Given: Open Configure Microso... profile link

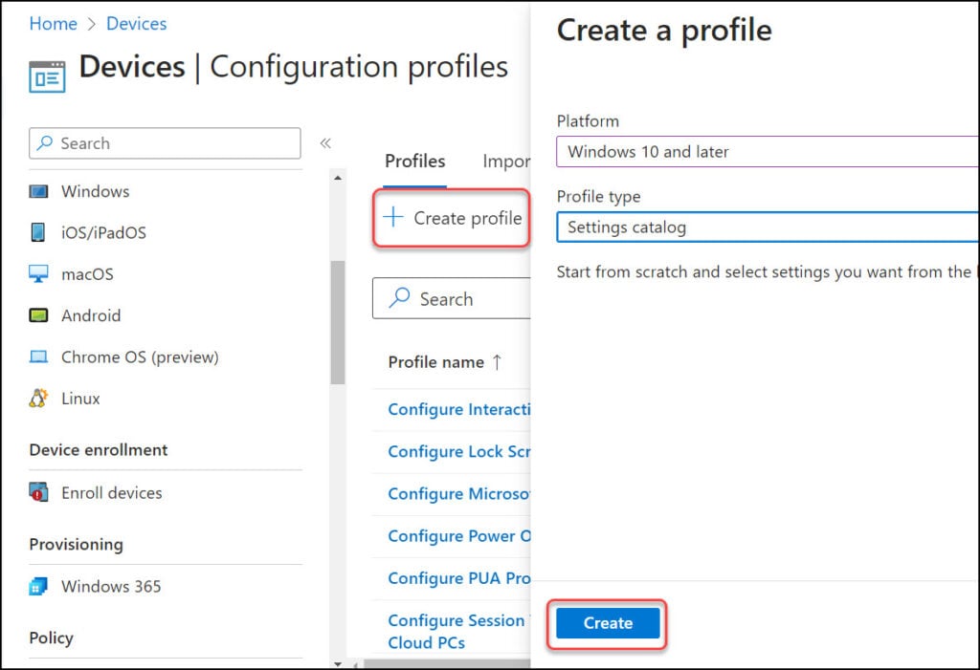Looking at the screenshot, I should point(458,494).
